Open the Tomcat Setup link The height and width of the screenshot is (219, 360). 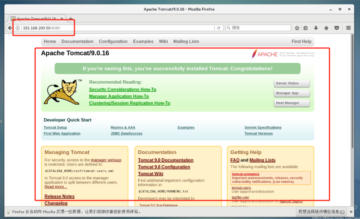click(55, 127)
